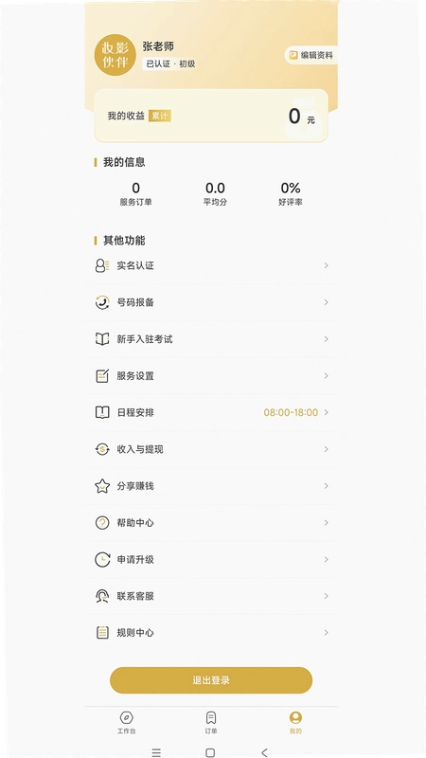Open 编辑资料 to edit profile
The image size is (426, 758).
(x=311, y=55)
